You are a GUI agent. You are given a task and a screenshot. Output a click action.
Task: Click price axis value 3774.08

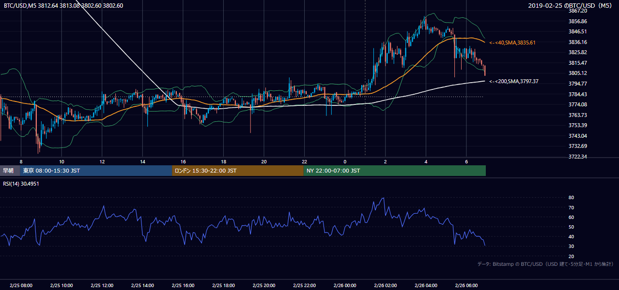[578, 104]
